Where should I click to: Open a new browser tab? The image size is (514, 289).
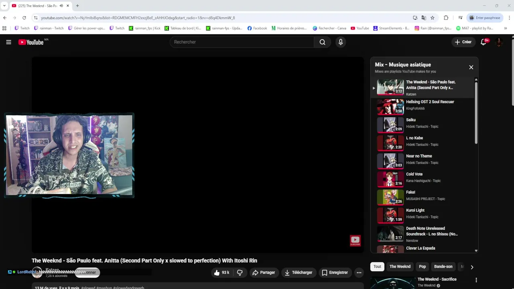[78, 6]
